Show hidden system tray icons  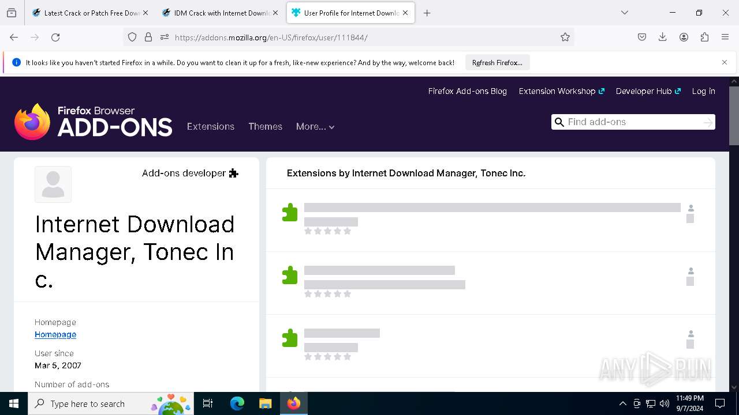coord(622,403)
